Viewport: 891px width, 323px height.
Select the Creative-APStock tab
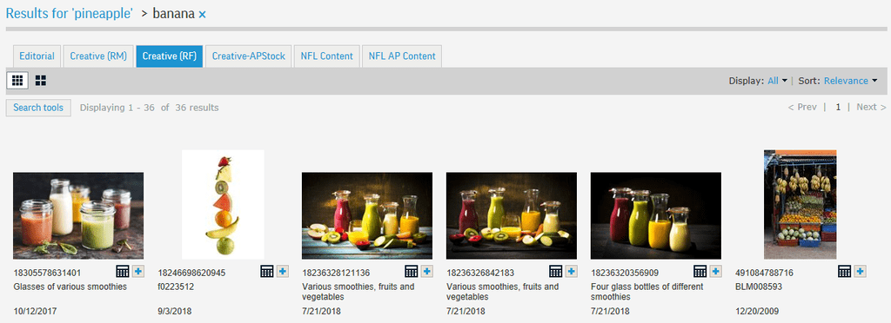(248, 56)
